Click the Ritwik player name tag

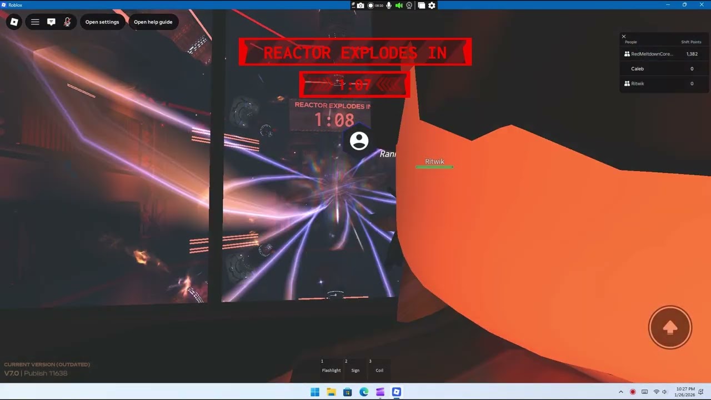pyautogui.click(x=434, y=162)
